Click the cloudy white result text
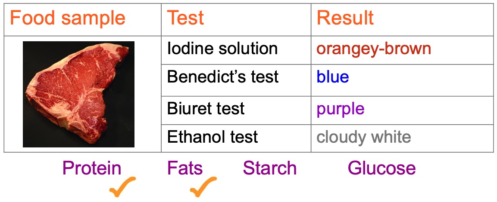The image size is (497, 202). pyautogui.click(x=364, y=137)
